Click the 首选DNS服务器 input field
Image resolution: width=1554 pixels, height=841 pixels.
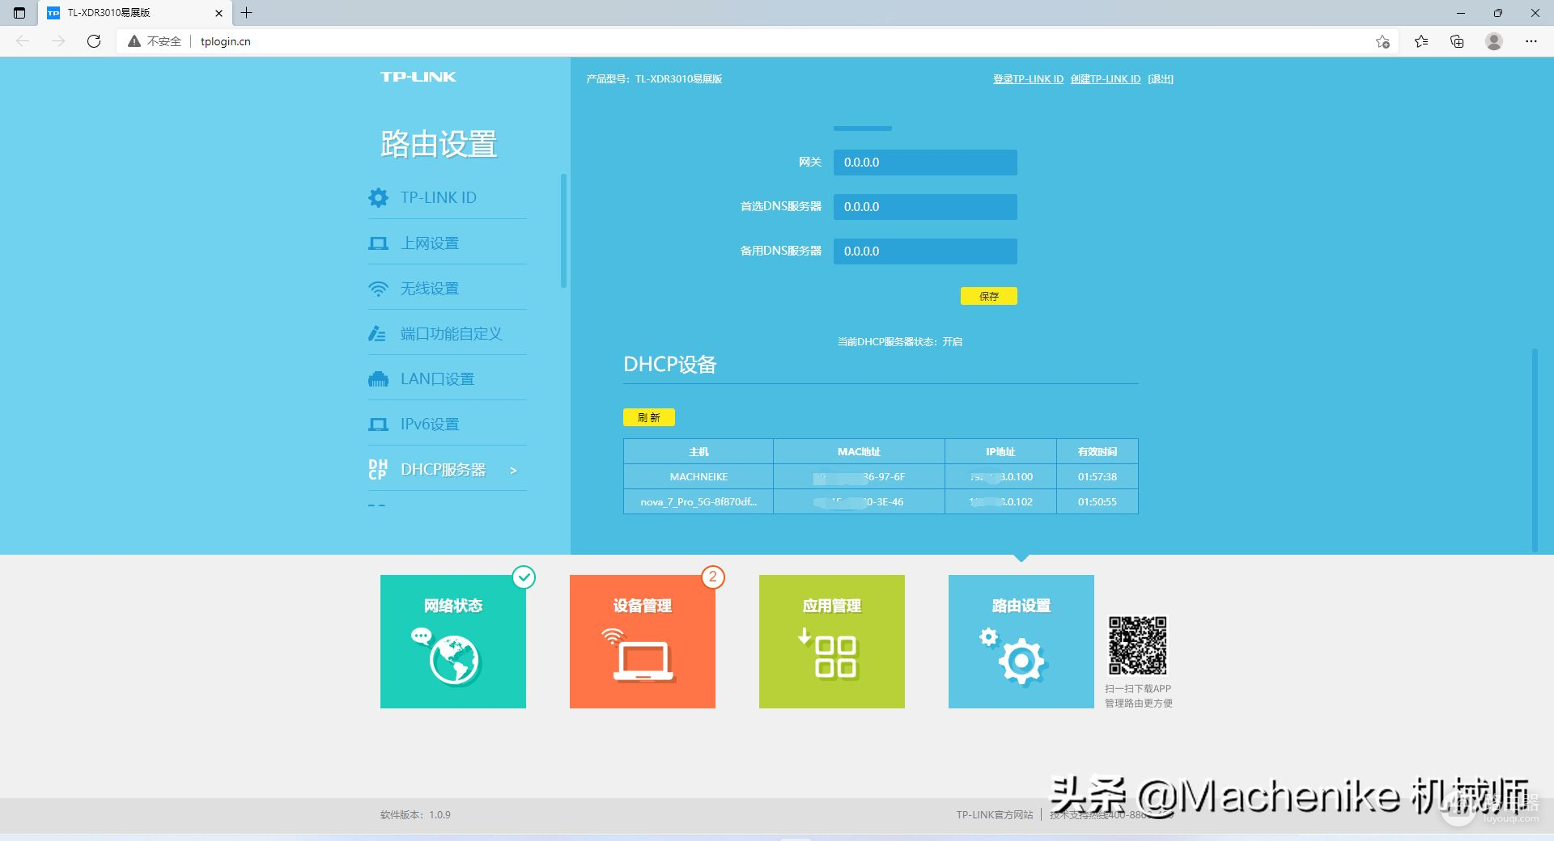point(925,206)
